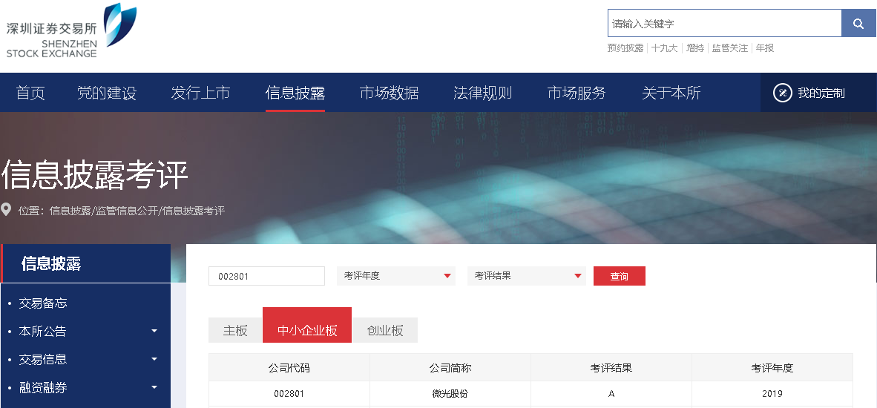Screen dimensions: 877x408
Task: Click the 公司简称 column header
Action: pos(450,368)
